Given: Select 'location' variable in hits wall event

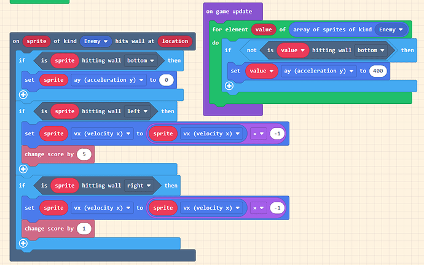Looking at the screenshot, I should coord(175,41).
